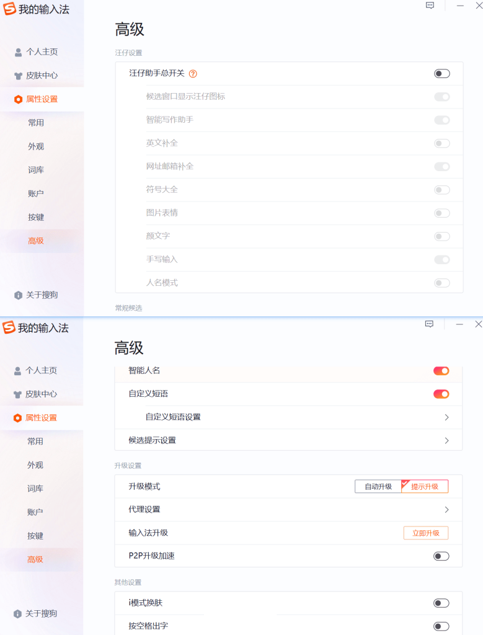Open feedback icon in window showing 汪仔设置
Image resolution: width=483 pixels, height=635 pixels.
[x=430, y=6]
